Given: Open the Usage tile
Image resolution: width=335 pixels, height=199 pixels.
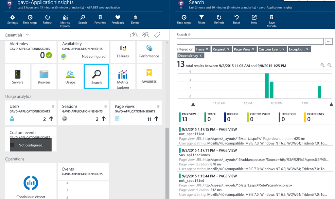Looking at the screenshot, I should 70,76.
